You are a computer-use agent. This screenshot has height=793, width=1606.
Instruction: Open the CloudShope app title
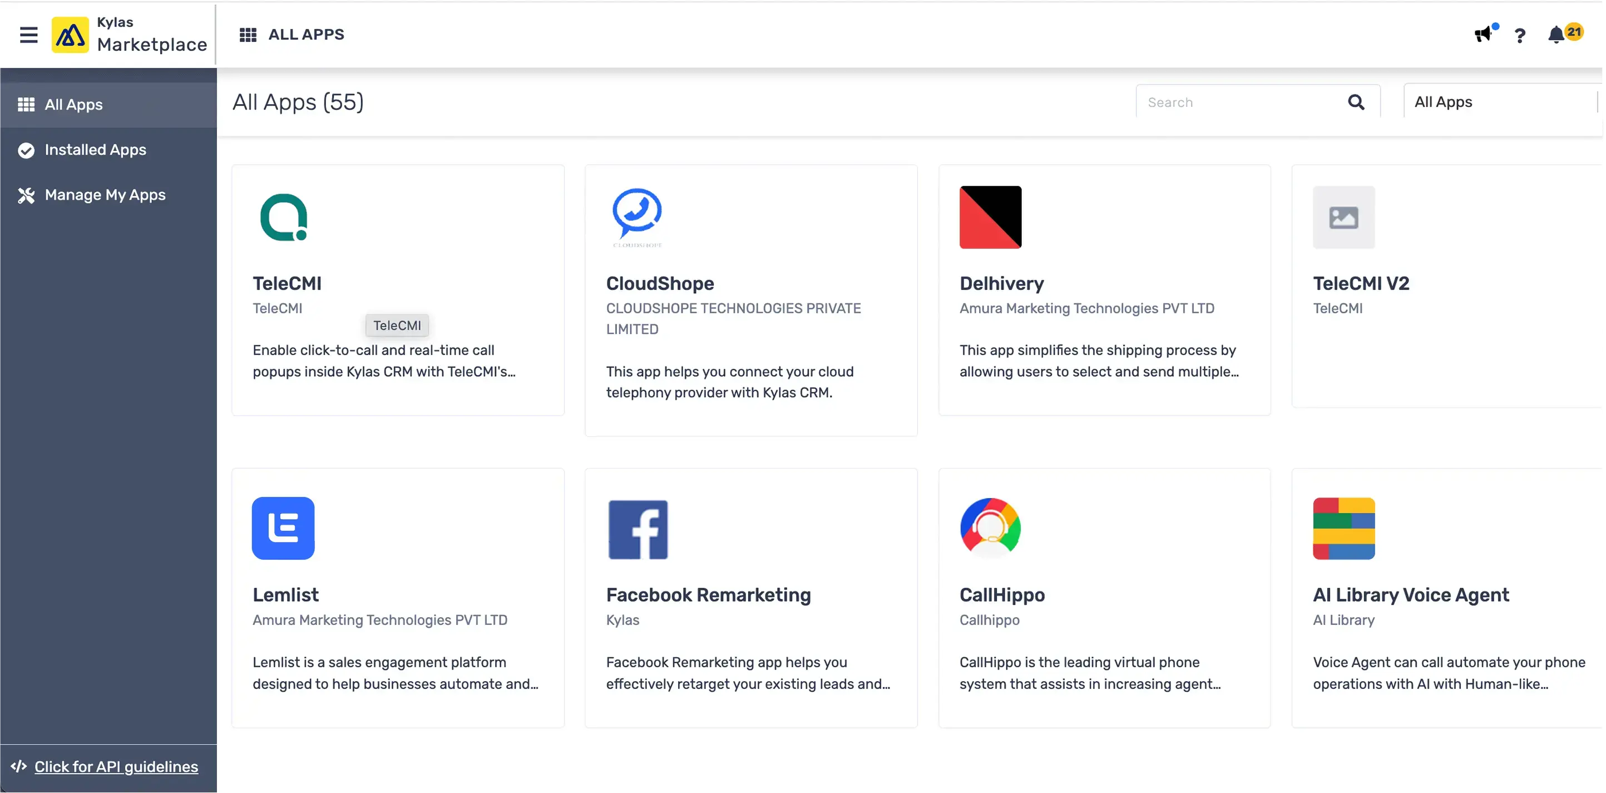tap(660, 283)
